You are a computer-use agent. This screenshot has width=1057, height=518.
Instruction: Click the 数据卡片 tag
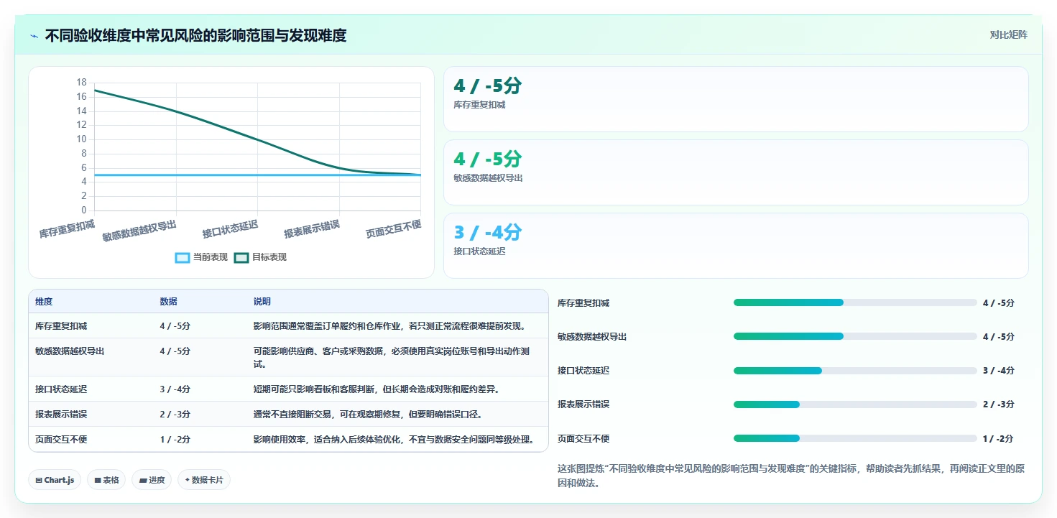(x=204, y=480)
